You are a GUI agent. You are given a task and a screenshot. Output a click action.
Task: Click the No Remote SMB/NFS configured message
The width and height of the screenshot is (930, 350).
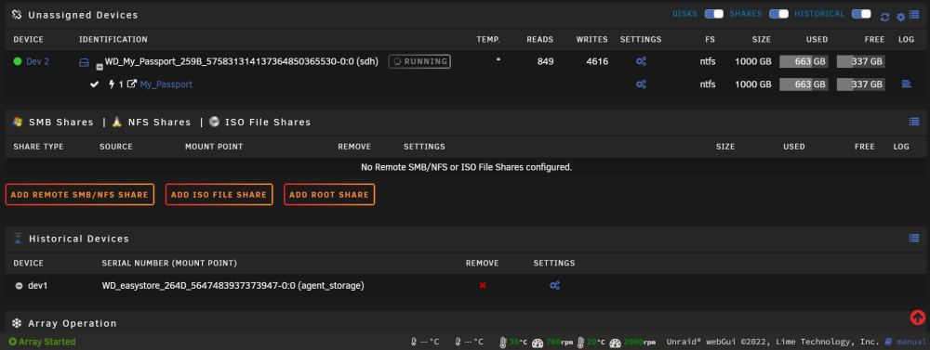click(466, 167)
